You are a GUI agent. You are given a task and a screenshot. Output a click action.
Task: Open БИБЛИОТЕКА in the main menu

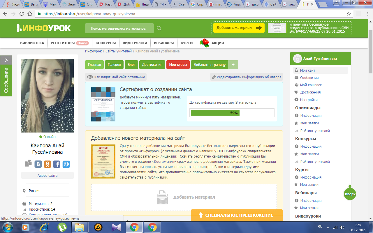pos(32,43)
